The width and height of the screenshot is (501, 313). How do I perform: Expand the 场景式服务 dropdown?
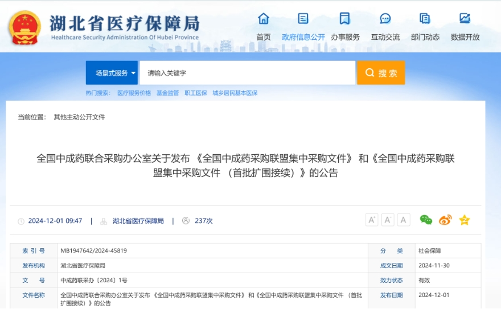point(112,73)
